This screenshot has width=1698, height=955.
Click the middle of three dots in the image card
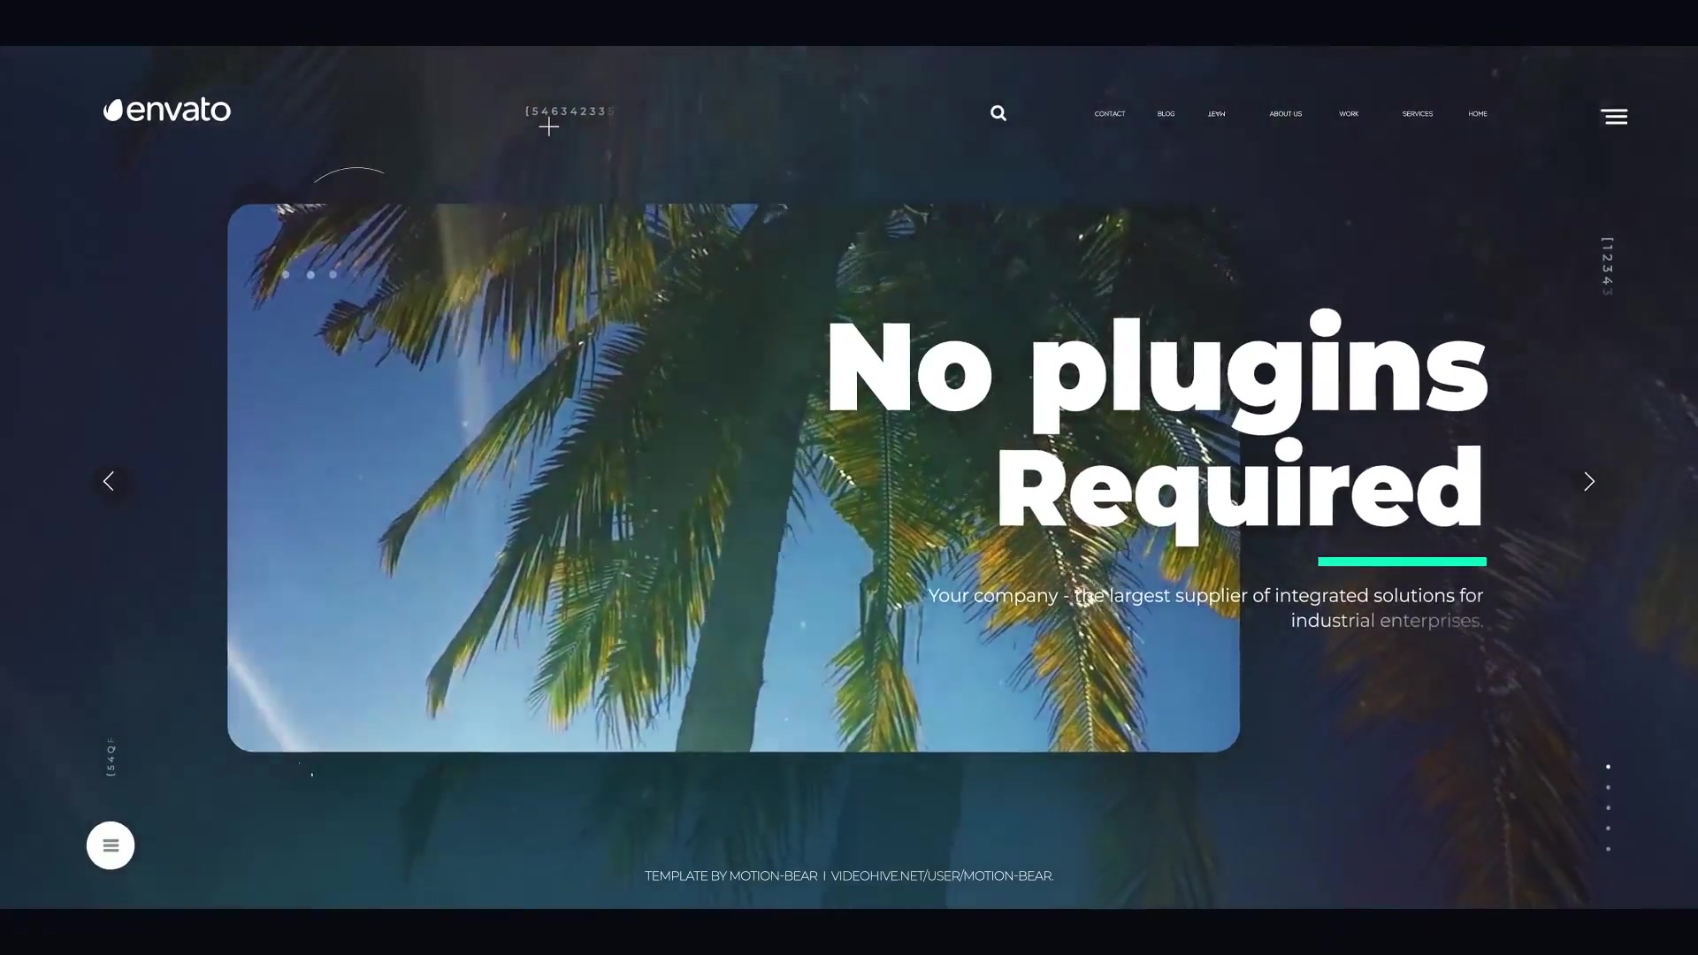pos(310,275)
